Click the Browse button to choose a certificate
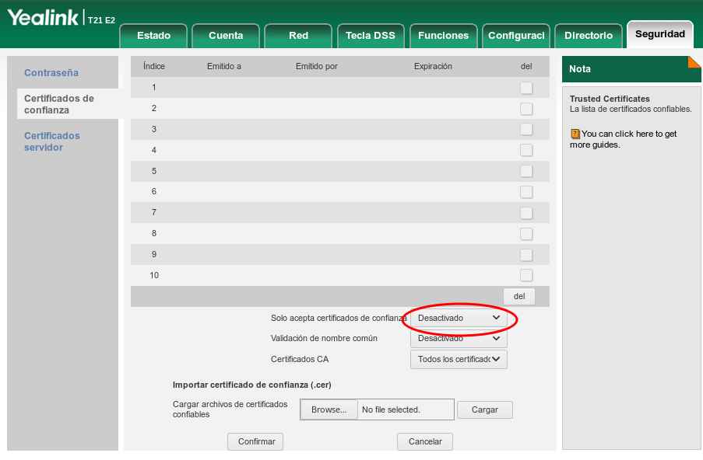 [x=328, y=409]
